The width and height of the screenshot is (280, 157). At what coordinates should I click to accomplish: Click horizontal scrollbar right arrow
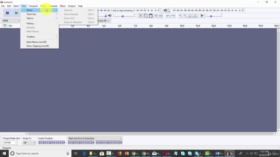(x=275, y=134)
